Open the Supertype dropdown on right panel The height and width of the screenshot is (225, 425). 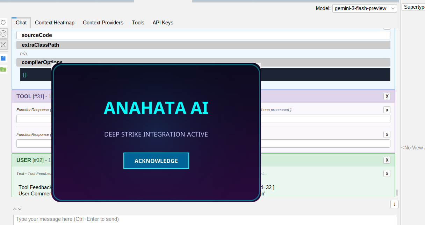413,7
